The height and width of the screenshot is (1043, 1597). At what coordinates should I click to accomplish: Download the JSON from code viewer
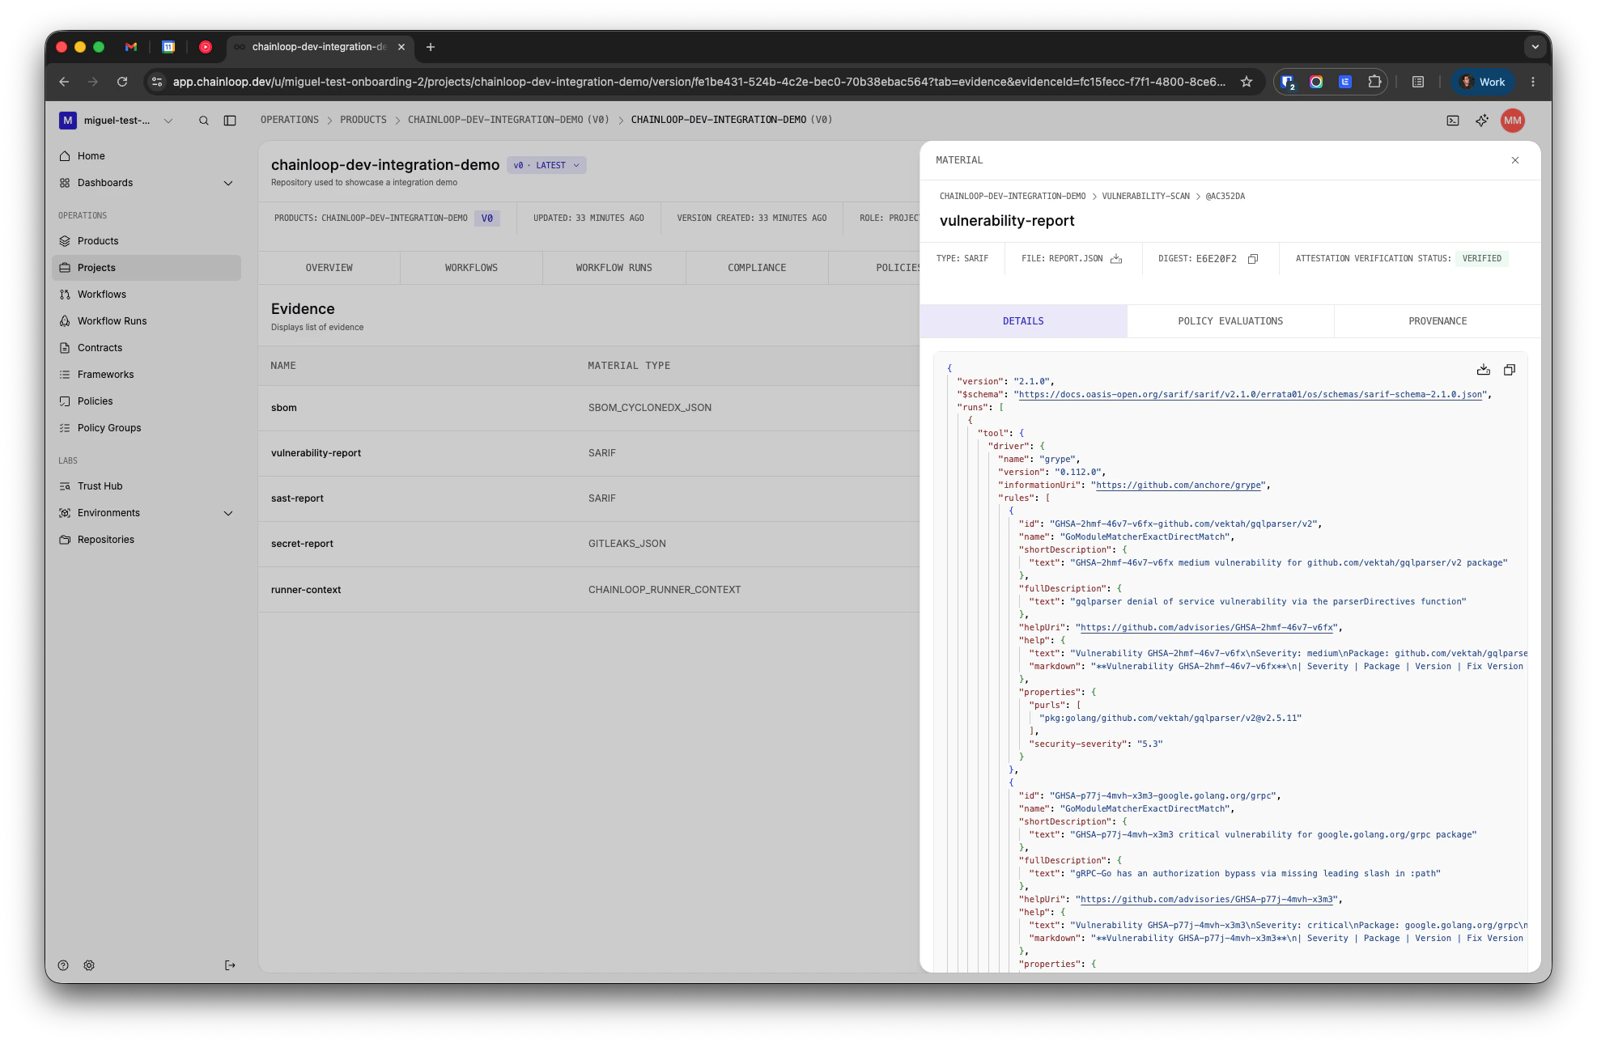(1484, 370)
